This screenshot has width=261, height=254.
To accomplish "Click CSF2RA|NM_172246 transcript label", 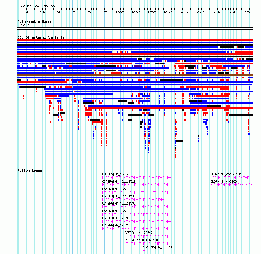I will tap(116, 218).
